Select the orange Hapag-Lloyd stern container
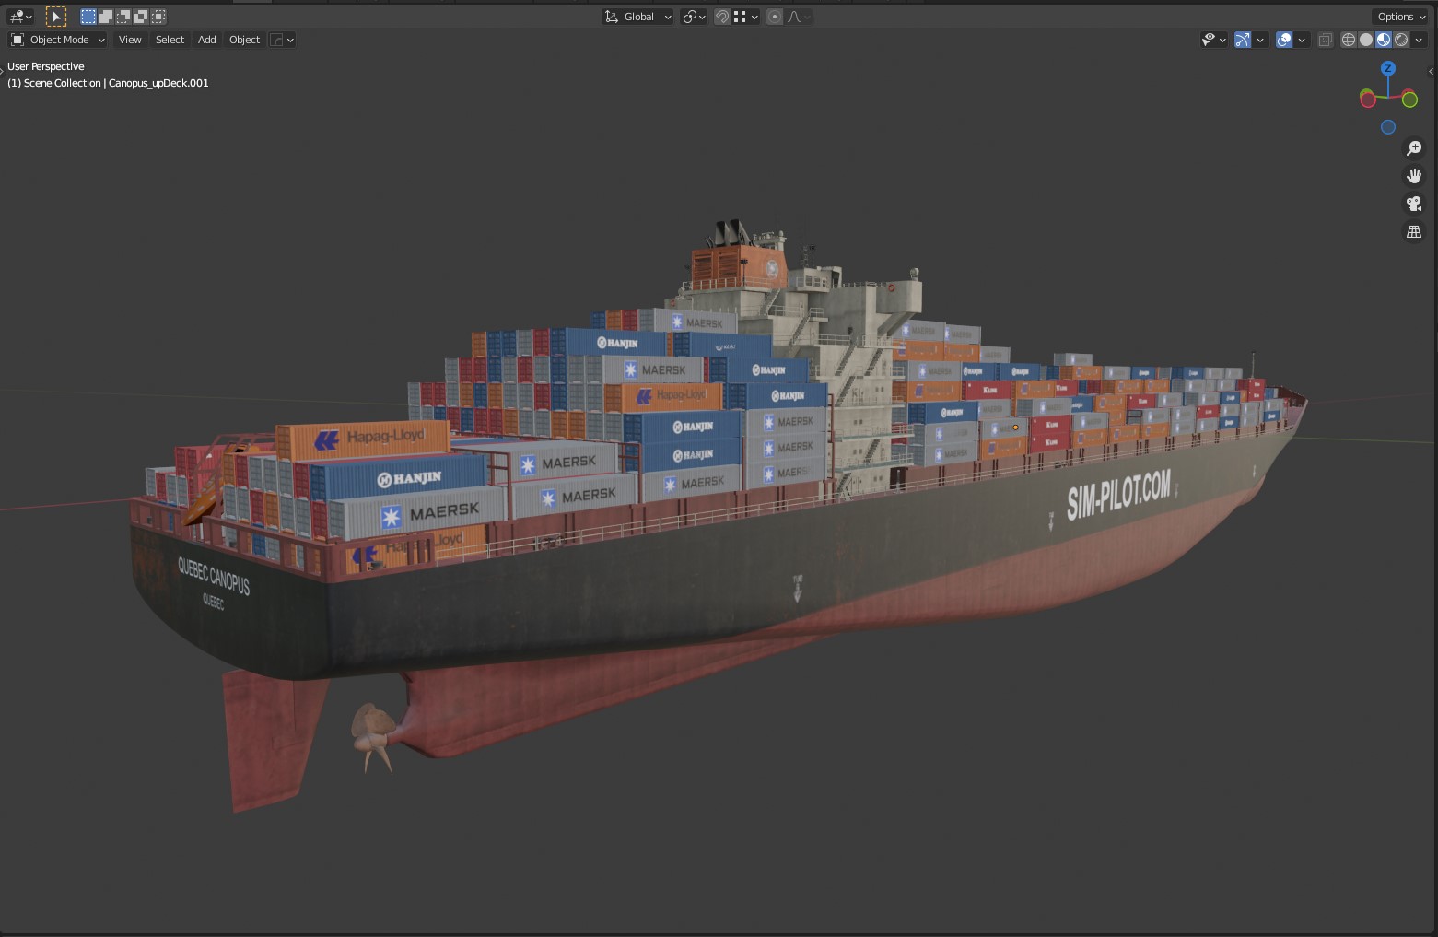The image size is (1438, 937). pyautogui.click(x=363, y=440)
